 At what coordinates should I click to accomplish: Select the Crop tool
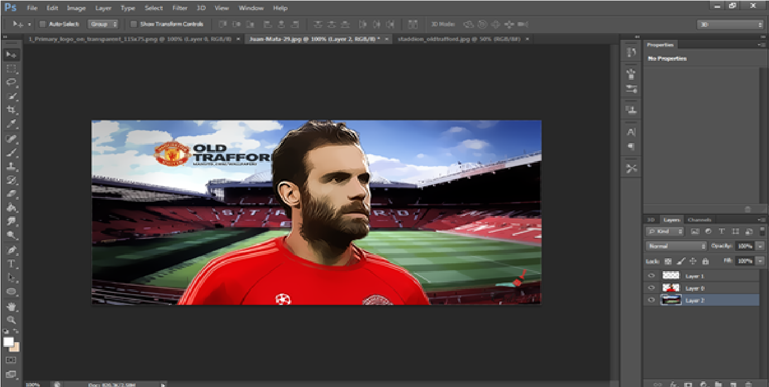(11, 110)
